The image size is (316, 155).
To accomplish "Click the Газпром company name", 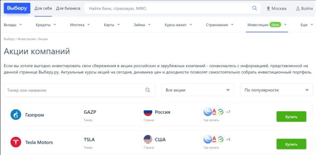I will (x=35, y=115).
